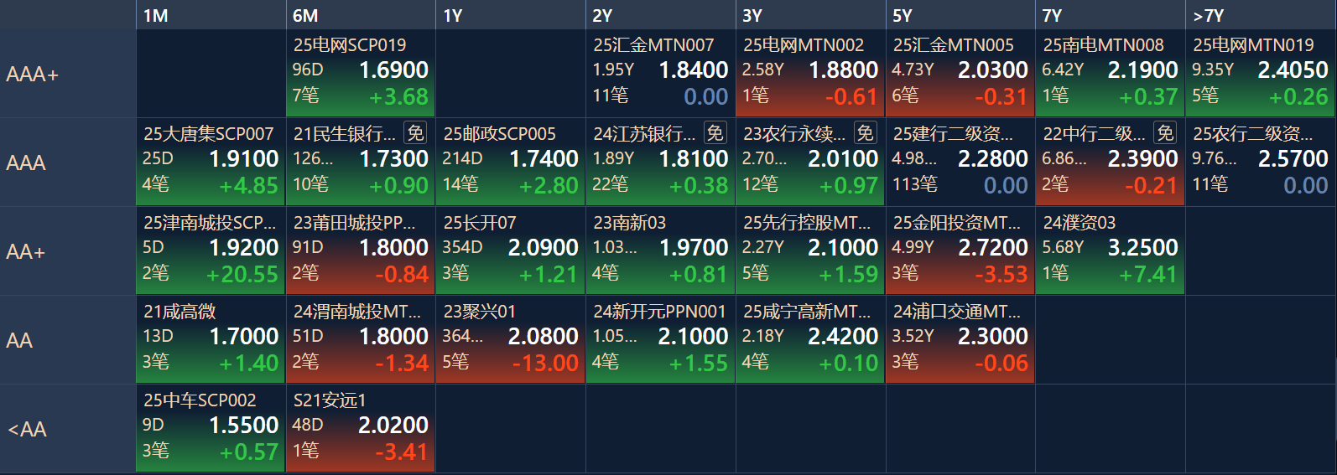Click the 2.4050 yield value

point(1293,70)
